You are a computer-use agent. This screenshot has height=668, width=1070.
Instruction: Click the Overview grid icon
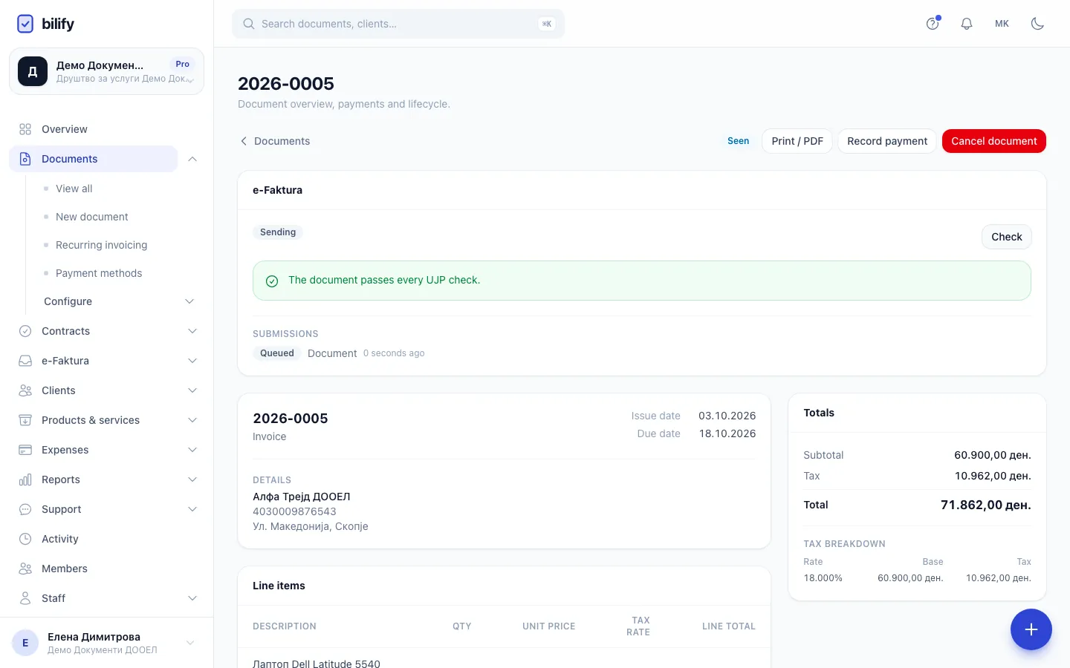click(25, 129)
